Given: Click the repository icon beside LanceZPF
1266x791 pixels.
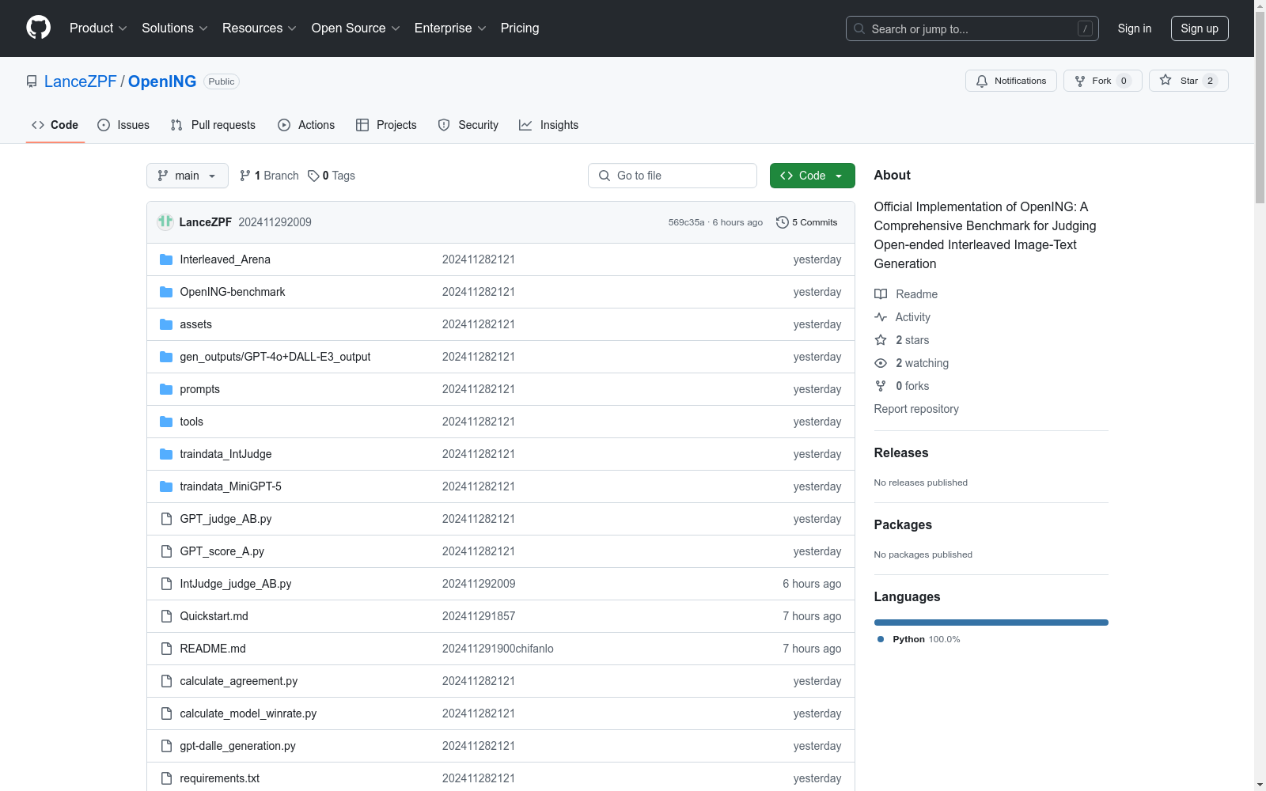Looking at the screenshot, I should 32,81.
